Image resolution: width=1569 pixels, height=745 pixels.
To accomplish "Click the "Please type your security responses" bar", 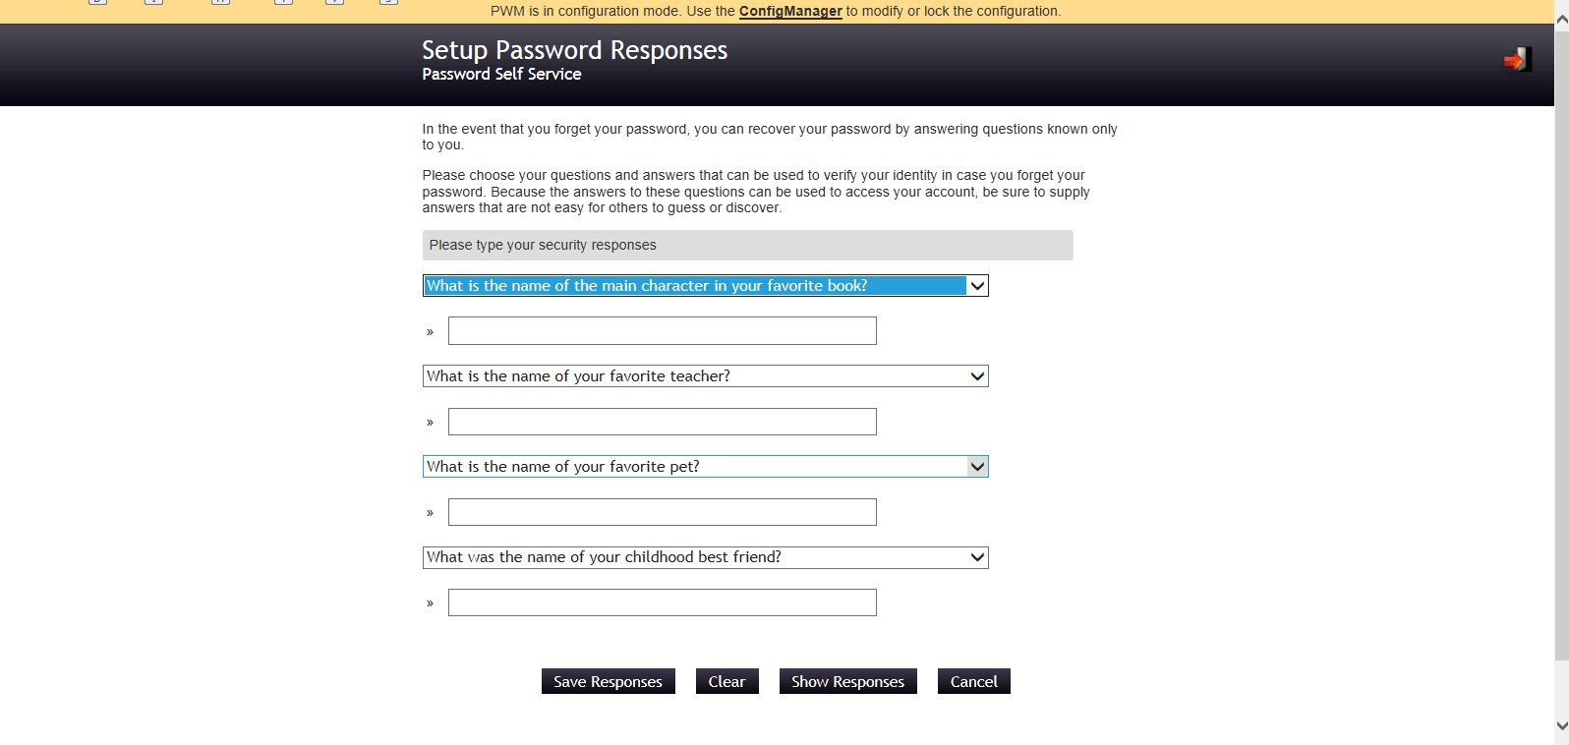I will [x=747, y=246].
